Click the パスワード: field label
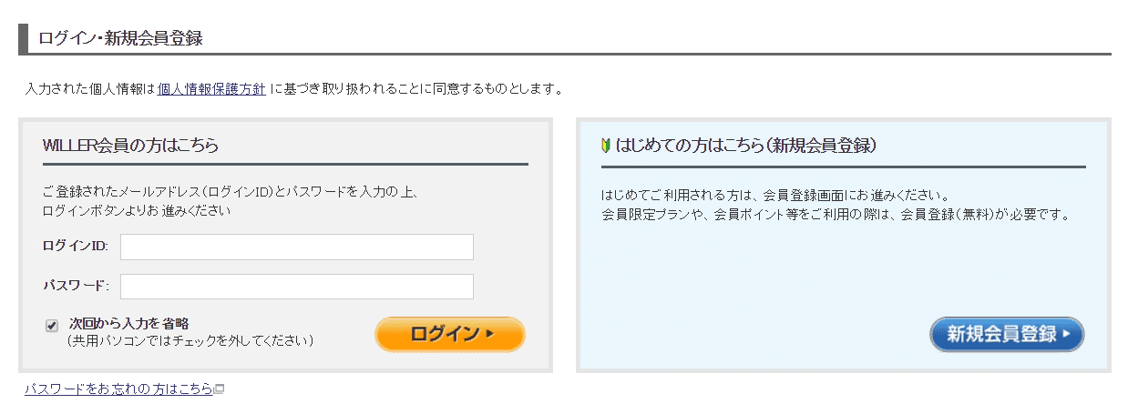This screenshot has width=1128, height=404. coord(76,287)
